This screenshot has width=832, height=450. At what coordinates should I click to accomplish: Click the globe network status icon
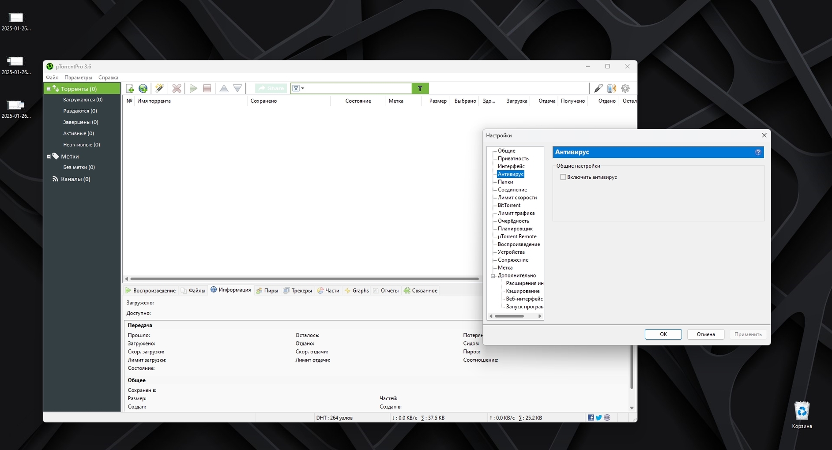[x=607, y=417]
